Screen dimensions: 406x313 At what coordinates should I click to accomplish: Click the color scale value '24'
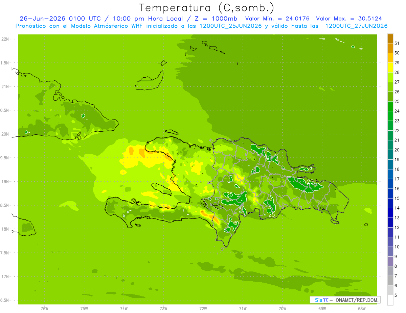coord(397,111)
